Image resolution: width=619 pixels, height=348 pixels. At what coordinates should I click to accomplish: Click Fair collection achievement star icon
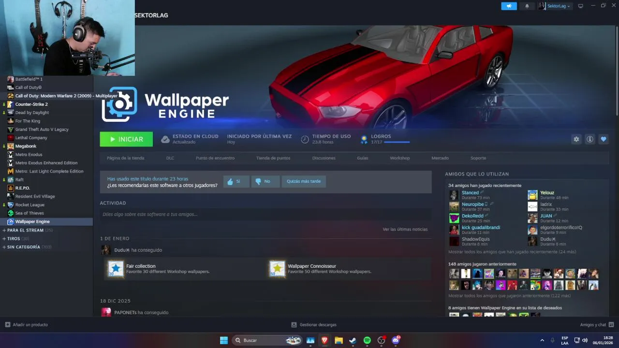click(x=116, y=269)
